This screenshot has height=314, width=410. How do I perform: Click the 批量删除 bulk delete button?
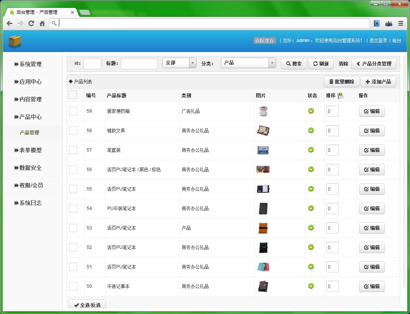[341, 82]
